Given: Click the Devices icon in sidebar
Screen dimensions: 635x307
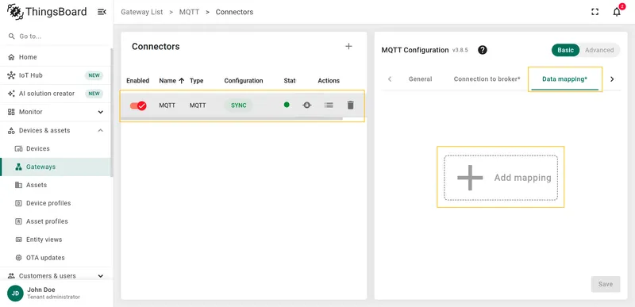Looking at the screenshot, I should click(x=18, y=148).
